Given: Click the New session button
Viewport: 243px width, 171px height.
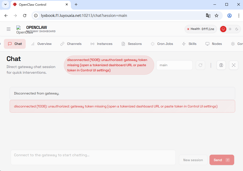Looking at the screenshot, I should [x=193, y=160].
